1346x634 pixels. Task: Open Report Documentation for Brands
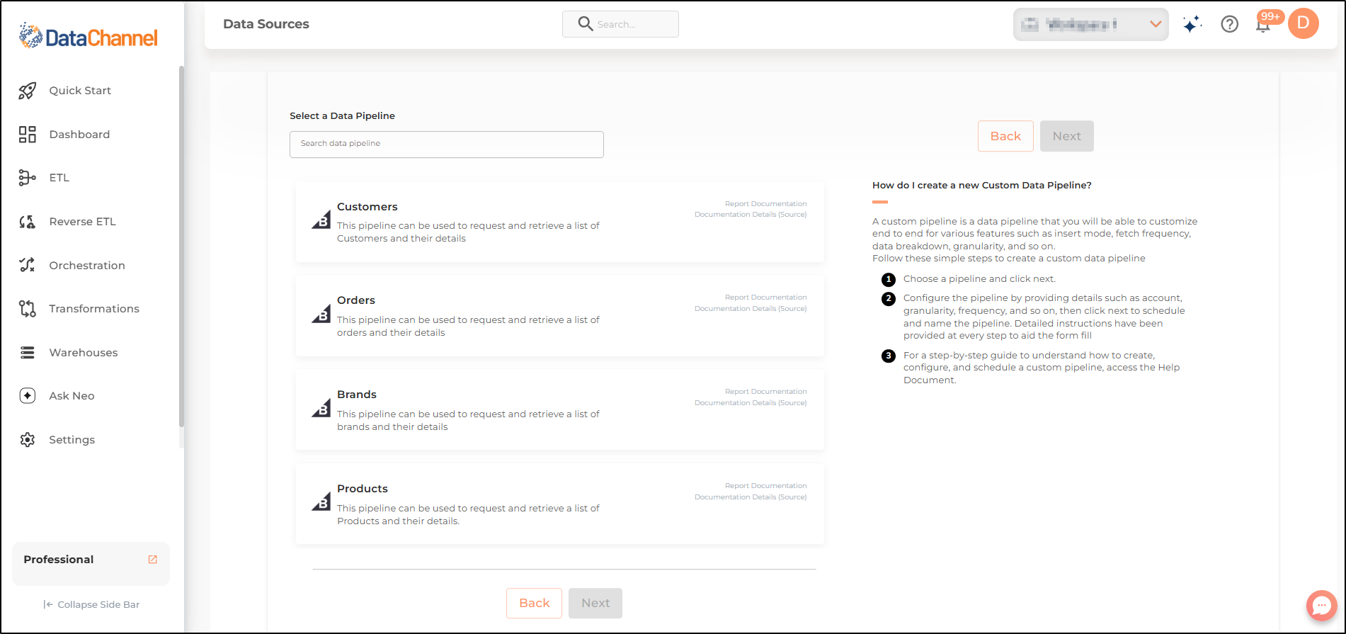click(x=765, y=392)
